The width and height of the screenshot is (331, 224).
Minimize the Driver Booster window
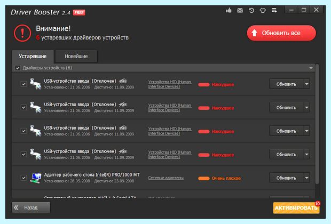click(291, 10)
